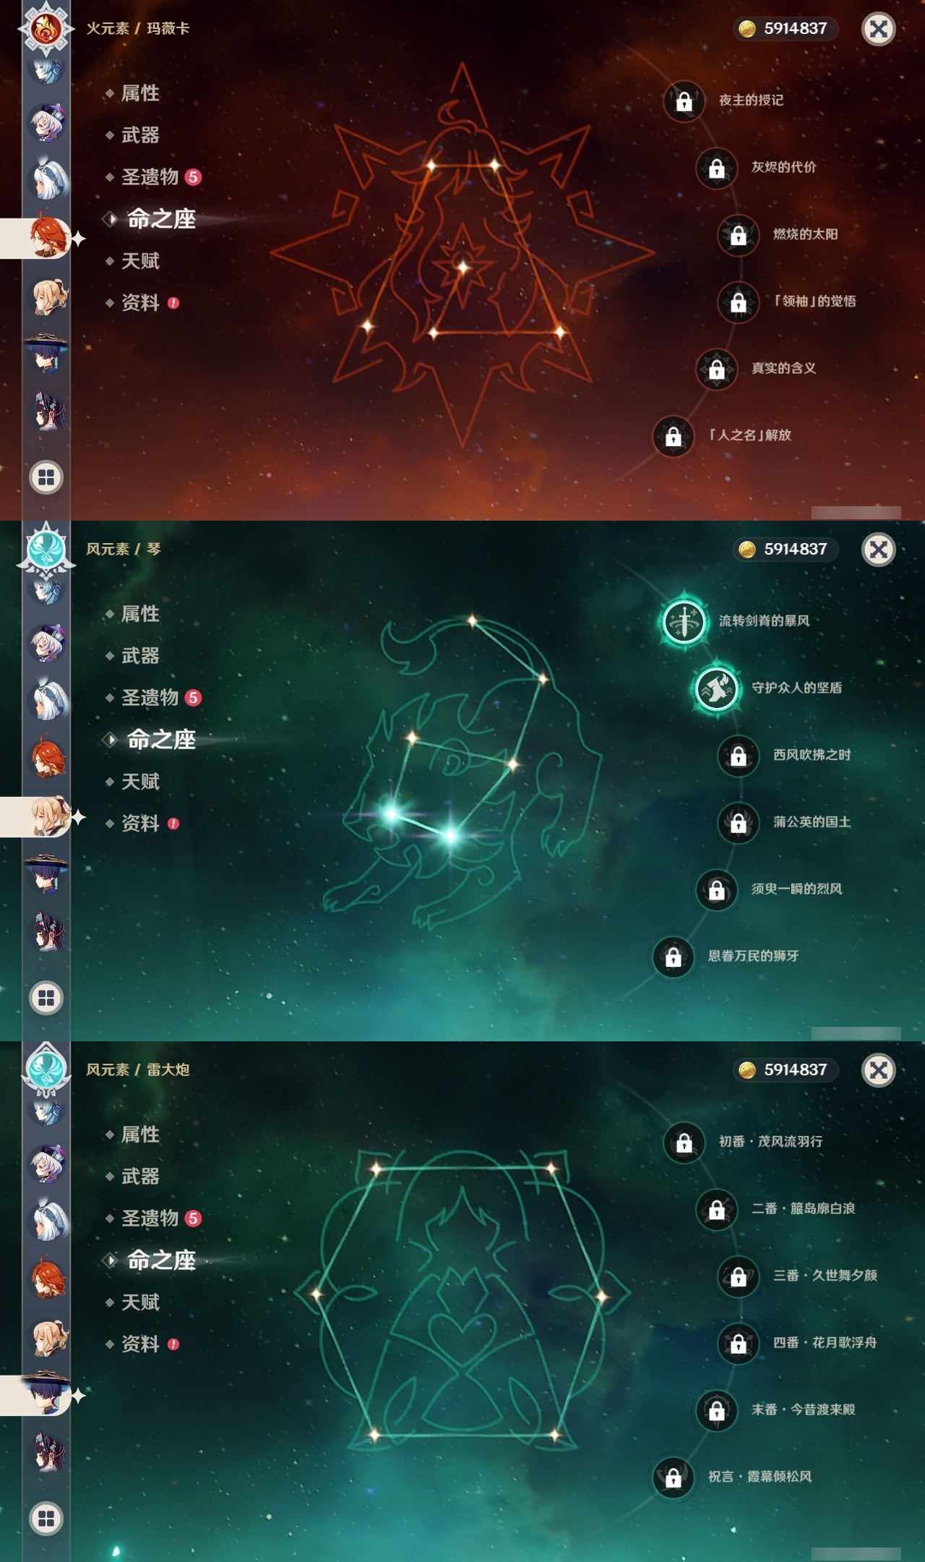The width and height of the screenshot is (925, 1562).
Task: Open the party grid icon in 玛薇卡 panel
Action: [x=46, y=477]
